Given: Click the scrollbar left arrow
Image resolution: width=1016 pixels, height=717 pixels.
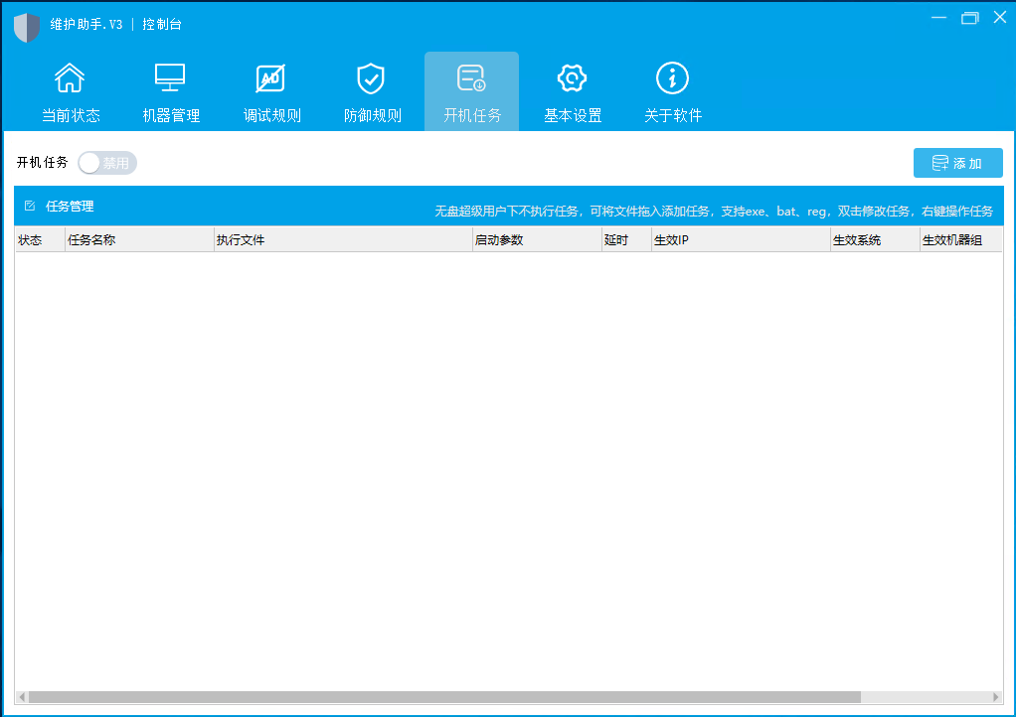Looking at the screenshot, I should tap(22, 697).
